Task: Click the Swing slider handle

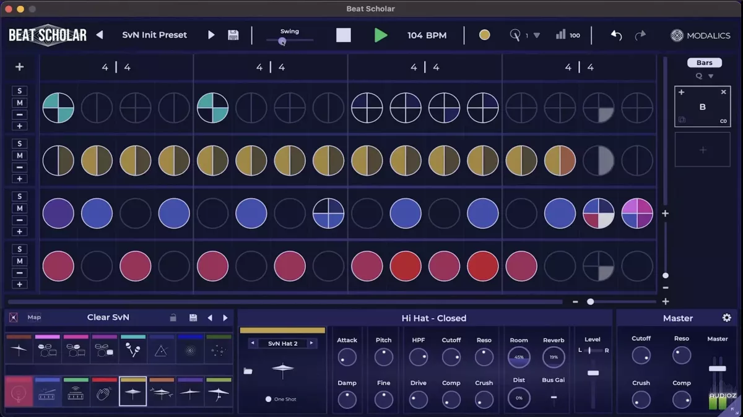Action: coord(282,41)
